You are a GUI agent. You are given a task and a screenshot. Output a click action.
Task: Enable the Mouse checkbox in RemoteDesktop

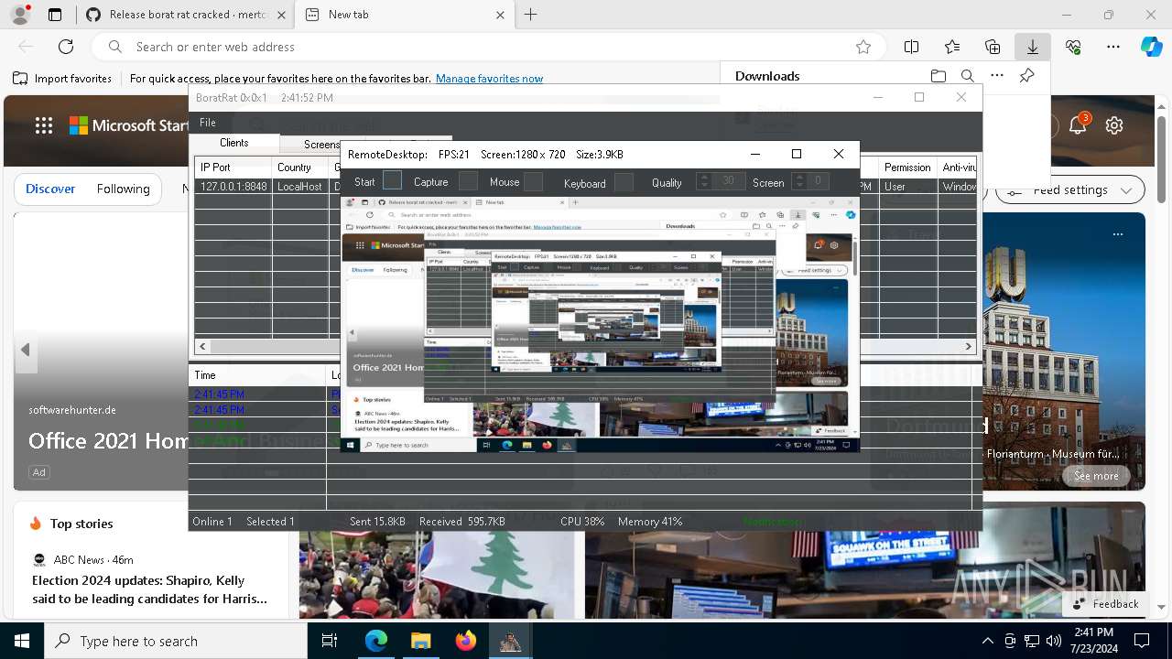[x=533, y=181]
